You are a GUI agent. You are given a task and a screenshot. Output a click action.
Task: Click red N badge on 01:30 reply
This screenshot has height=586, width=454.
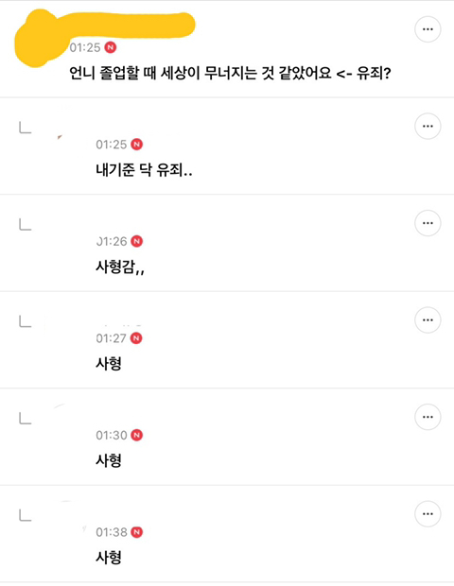click(x=137, y=436)
